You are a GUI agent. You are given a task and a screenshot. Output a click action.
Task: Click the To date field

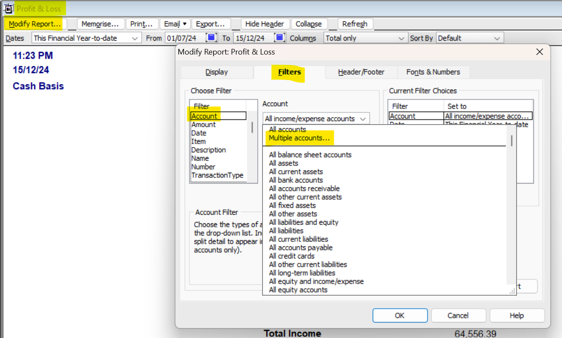point(253,38)
